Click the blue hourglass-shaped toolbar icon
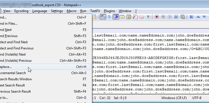 click(x=191, y=17)
